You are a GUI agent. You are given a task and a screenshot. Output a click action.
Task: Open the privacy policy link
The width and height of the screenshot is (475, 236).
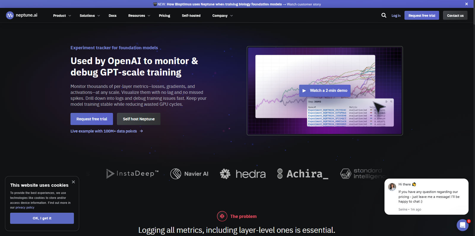tap(25, 207)
